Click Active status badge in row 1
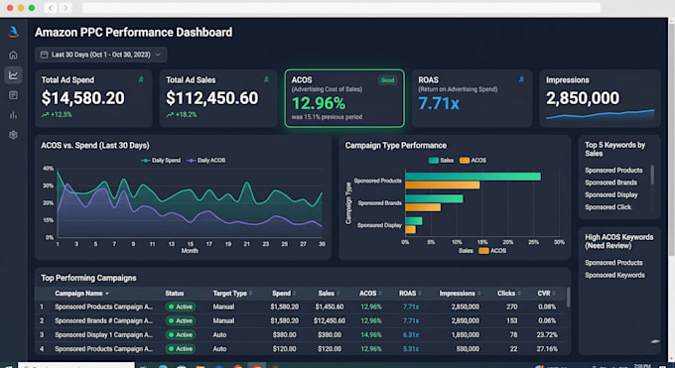The image size is (675, 368). [181, 307]
